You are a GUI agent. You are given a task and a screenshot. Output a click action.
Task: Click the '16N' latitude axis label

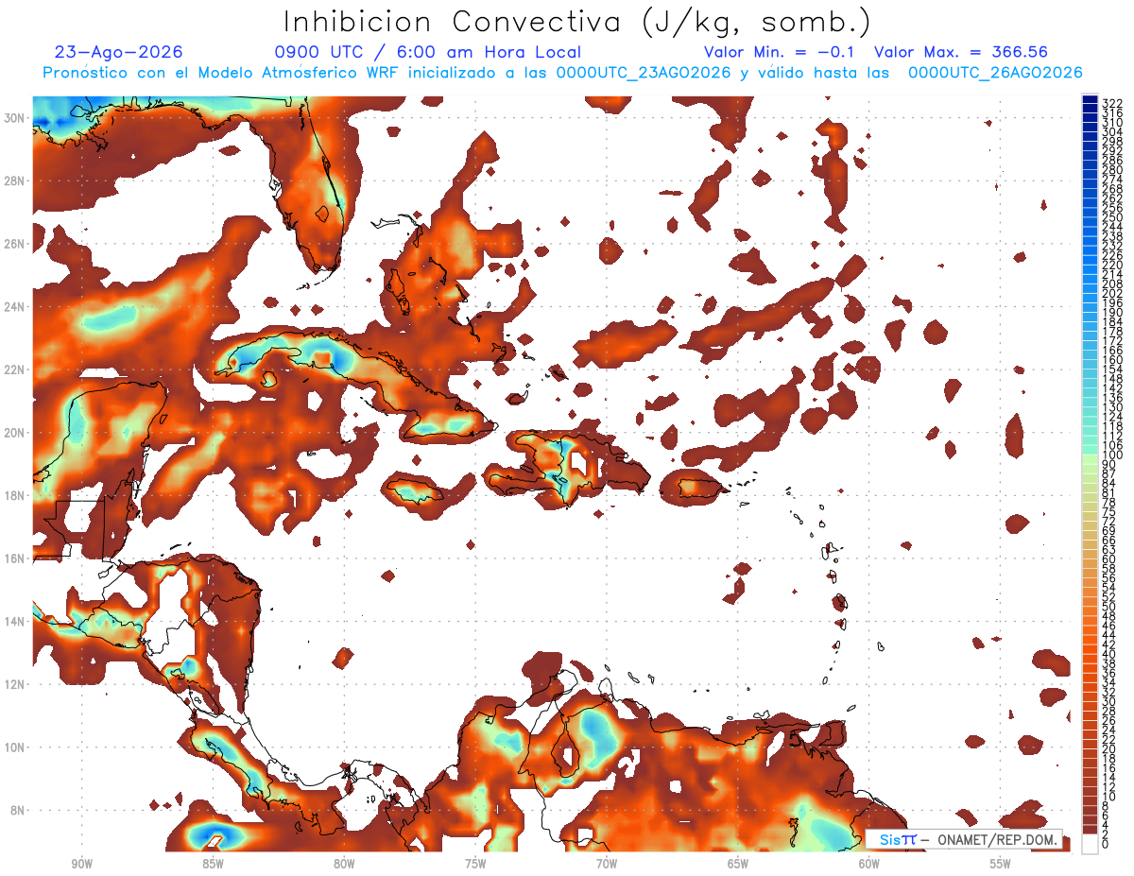pyautogui.click(x=14, y=558)
